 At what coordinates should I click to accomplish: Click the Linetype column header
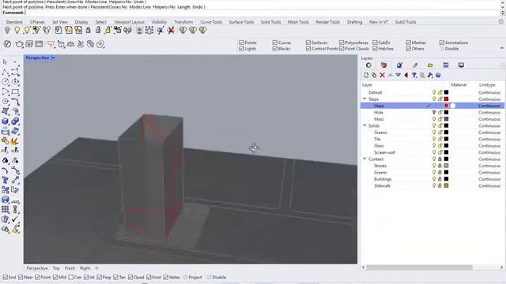[487, 84]
